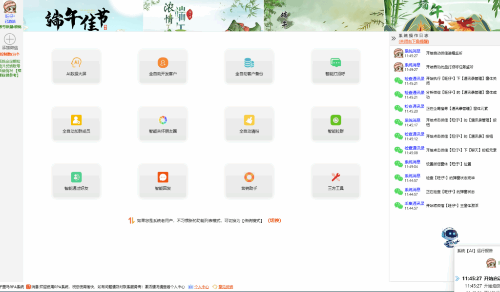The image size is (500, 292).
Task: Click the 控制数(5)个 text in sidebar
Action: pos(10,54)
